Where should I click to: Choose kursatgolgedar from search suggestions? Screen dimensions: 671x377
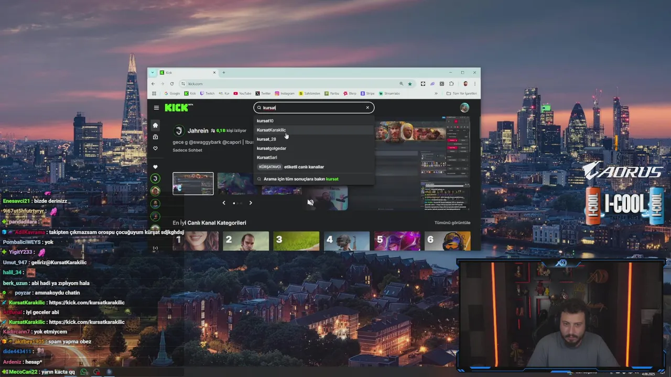(x=313, y=148)
